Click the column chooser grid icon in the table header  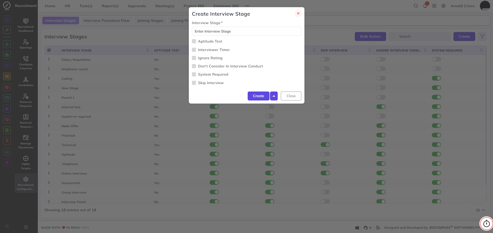pos(49,50)
